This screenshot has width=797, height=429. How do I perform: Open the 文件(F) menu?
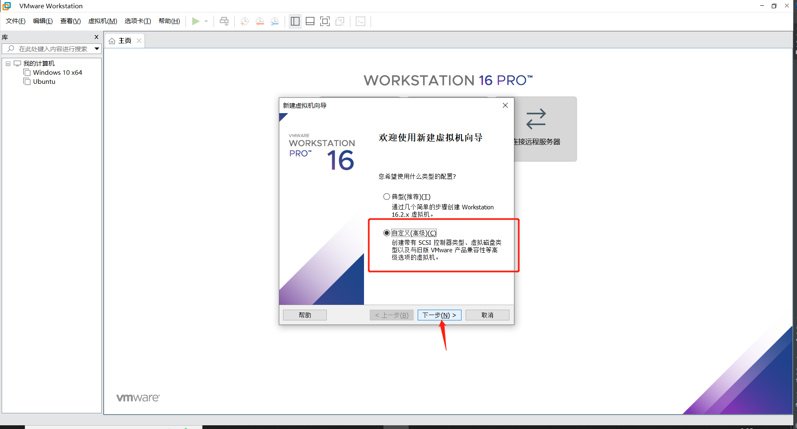[x=16, y=21]
